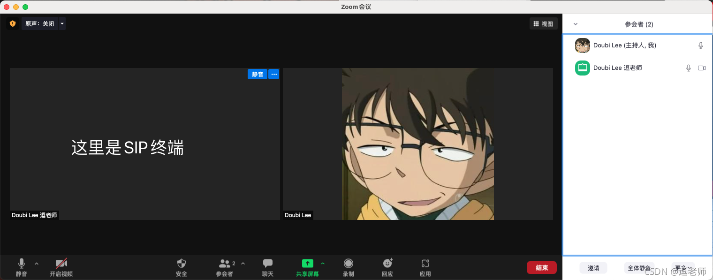Select the Doubi Lee cartoon video tile
The height and width of the screenshot is (280, 713).
[418, 144]
